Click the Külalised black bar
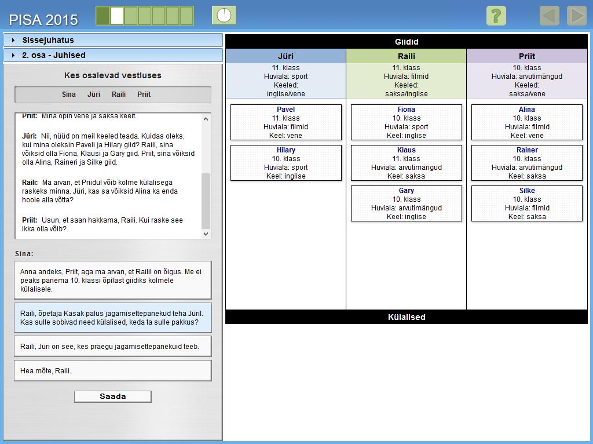This screenshot has width=593, height=444. [407, 317]
